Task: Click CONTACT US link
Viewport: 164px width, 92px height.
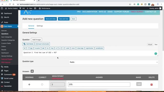Action: click(150, 12)
